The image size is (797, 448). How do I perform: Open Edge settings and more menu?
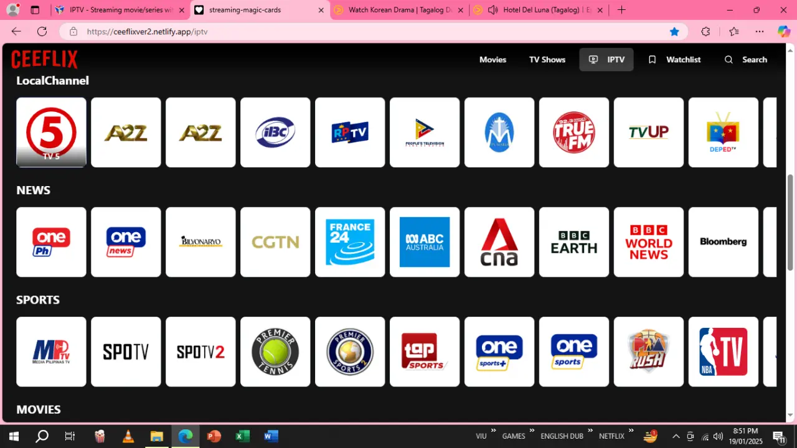point(760,32)
